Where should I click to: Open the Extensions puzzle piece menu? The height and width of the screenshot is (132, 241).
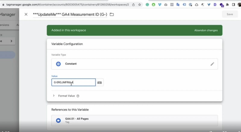point(227,5)
